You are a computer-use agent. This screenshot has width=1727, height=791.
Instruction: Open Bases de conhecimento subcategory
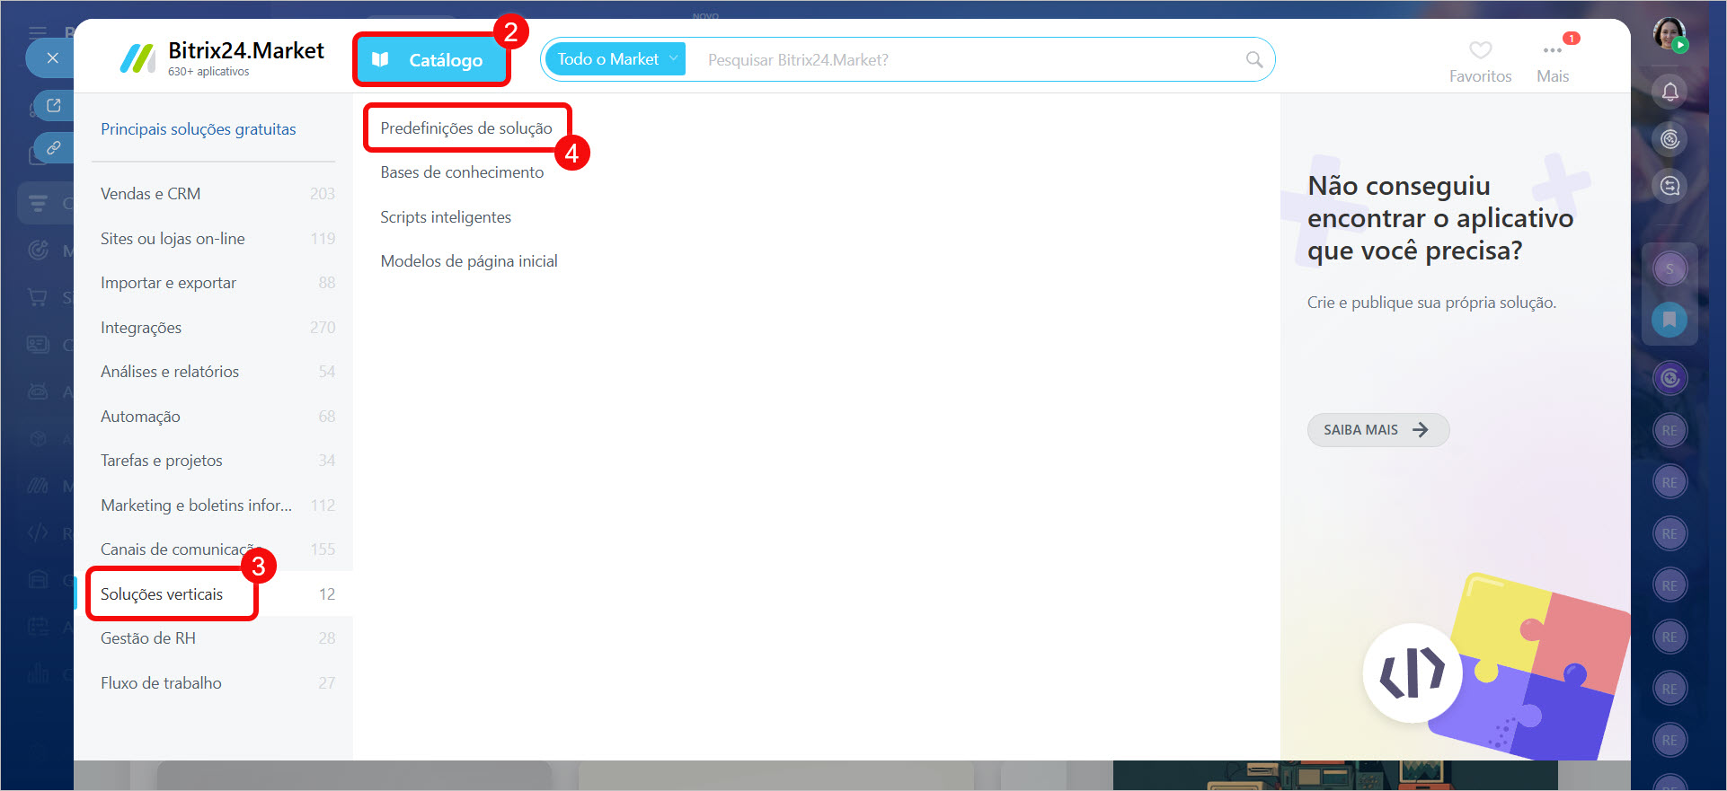tap(462, 172)
